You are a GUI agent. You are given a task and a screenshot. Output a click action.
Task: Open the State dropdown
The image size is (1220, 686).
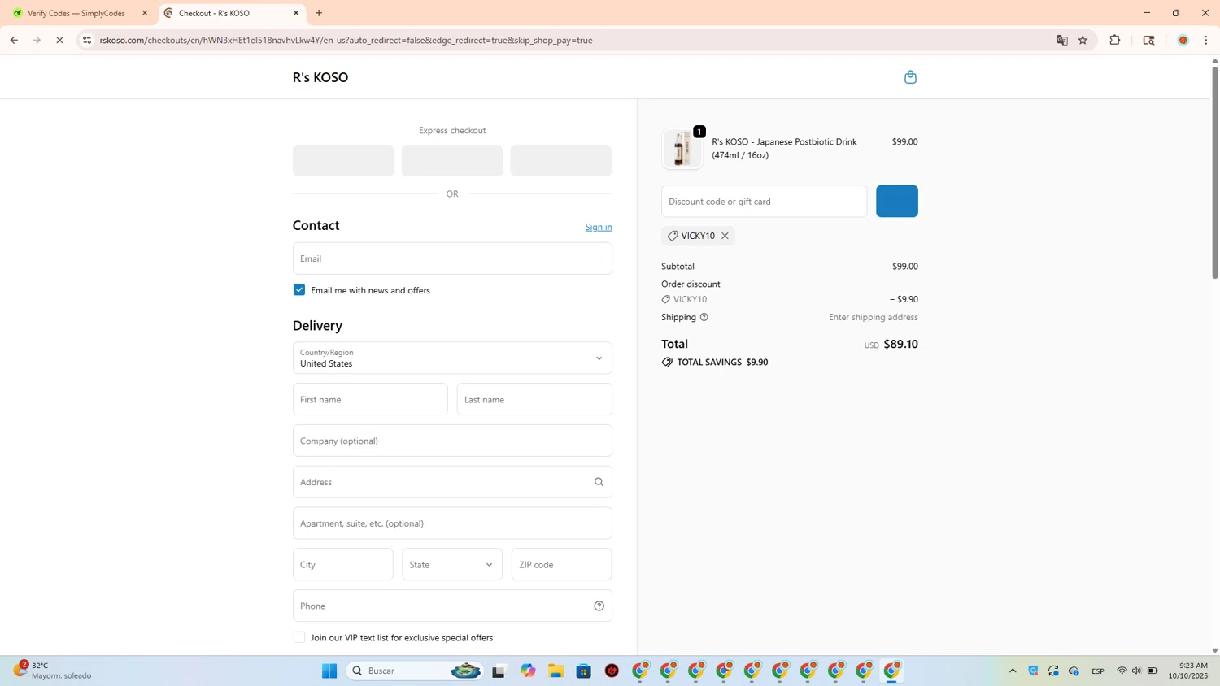(x=452, y=565)
